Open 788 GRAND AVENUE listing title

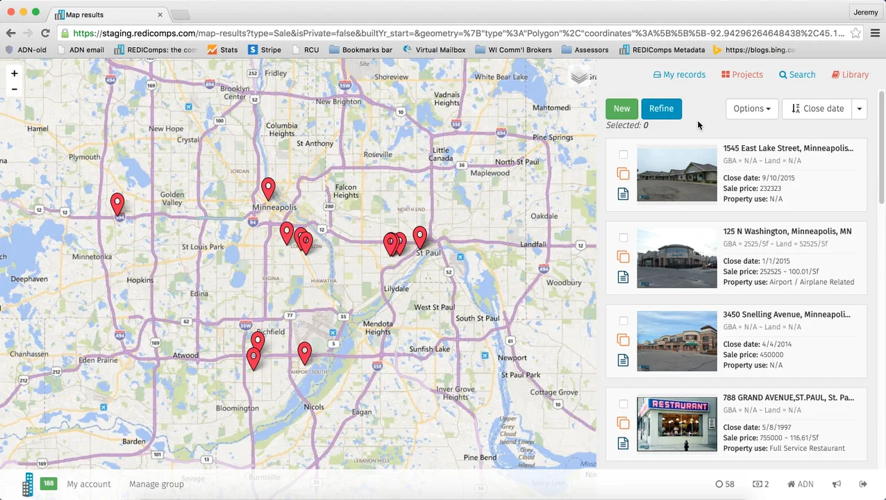(x=788, y=398)
